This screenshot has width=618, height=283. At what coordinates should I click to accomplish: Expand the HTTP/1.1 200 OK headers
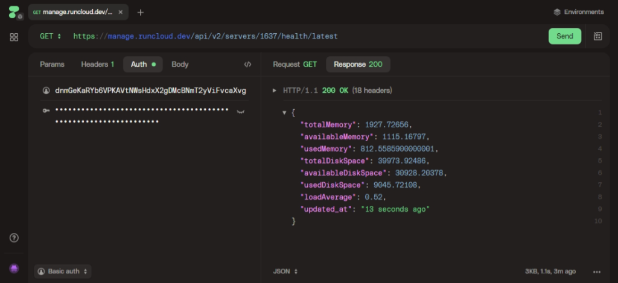(x=275, y=91)
